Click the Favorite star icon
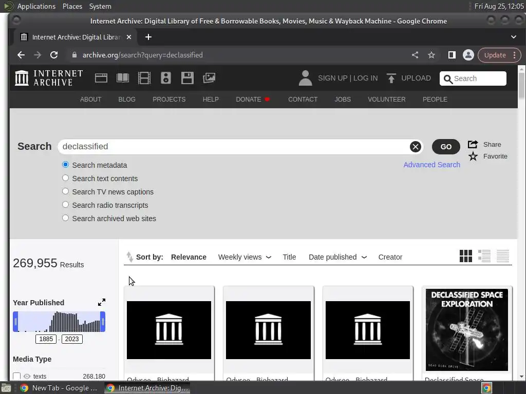The height and width of the screenshot is (394, 526). 473,156
